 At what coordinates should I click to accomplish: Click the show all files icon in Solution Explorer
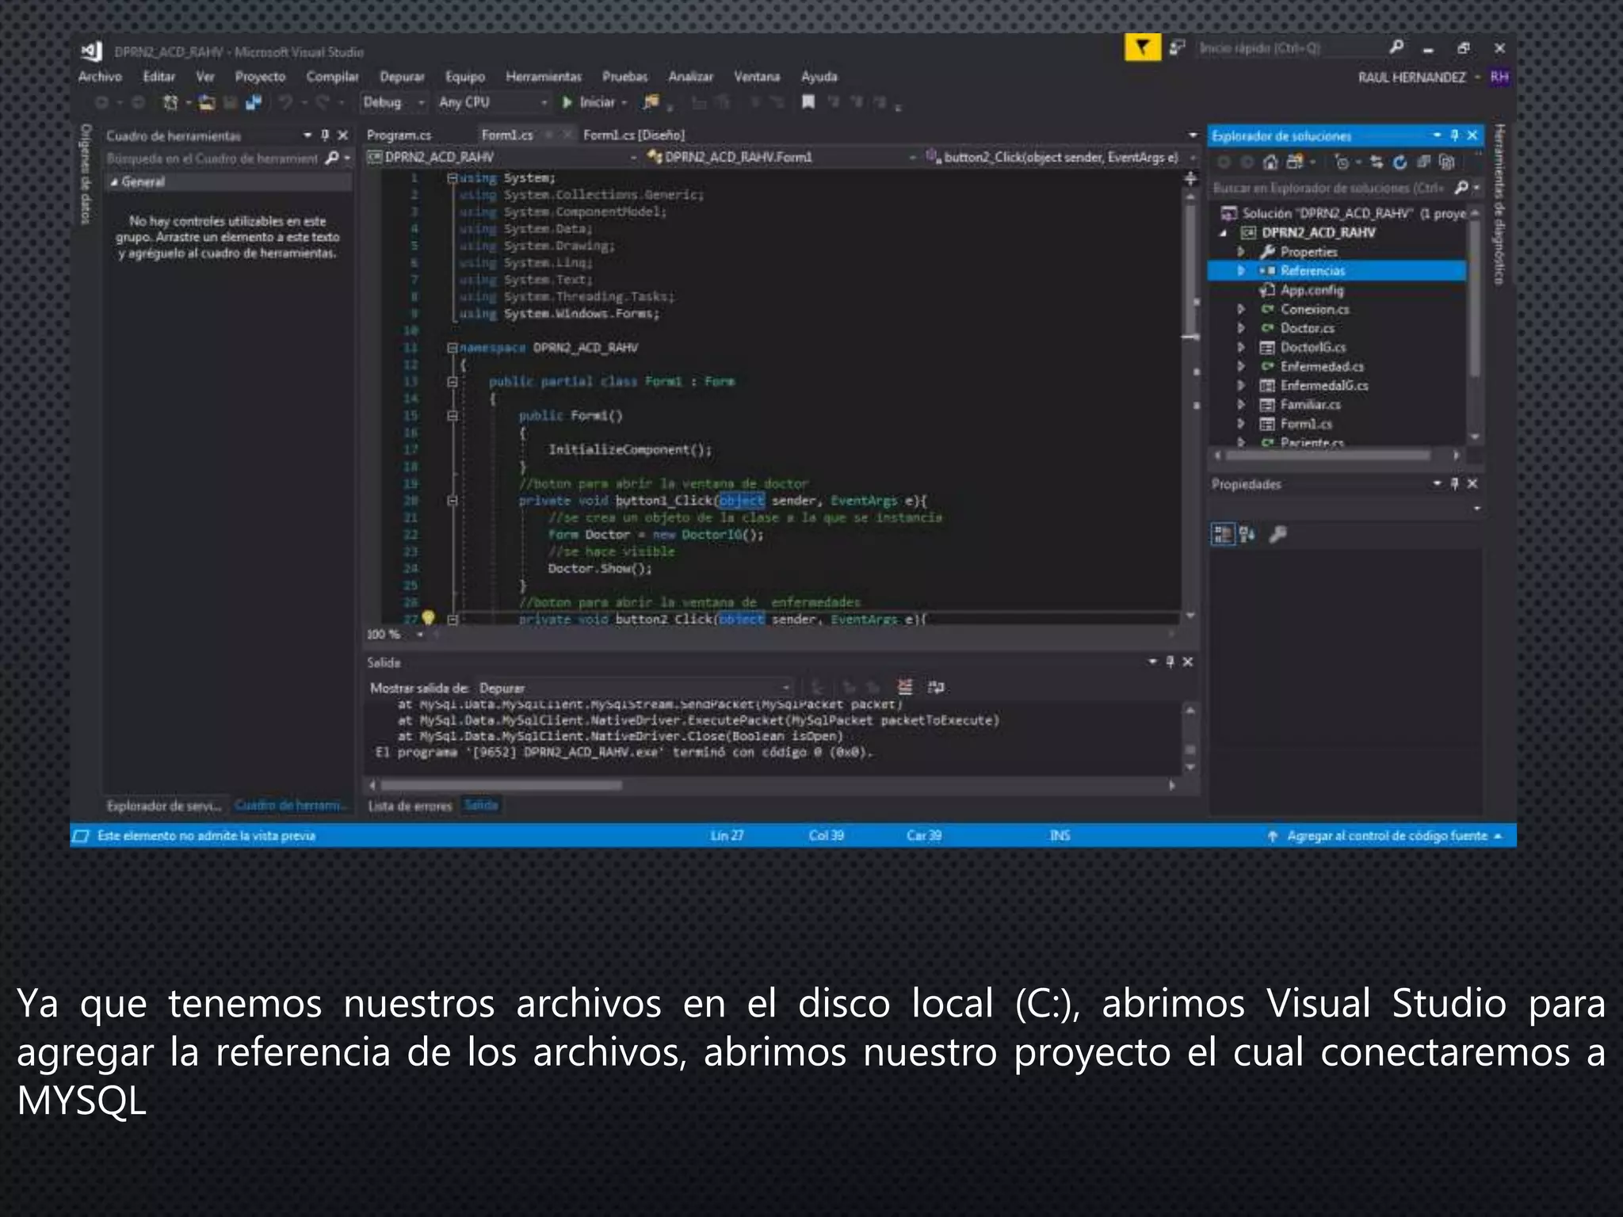pyautogui.click(x=1447, y=162)
